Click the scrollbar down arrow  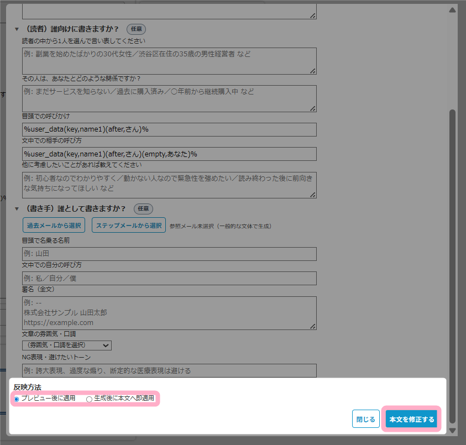coord(452,430)
